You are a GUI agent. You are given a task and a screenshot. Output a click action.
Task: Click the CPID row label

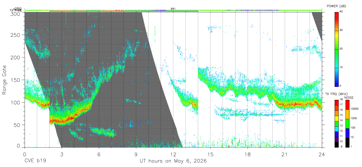18,9
